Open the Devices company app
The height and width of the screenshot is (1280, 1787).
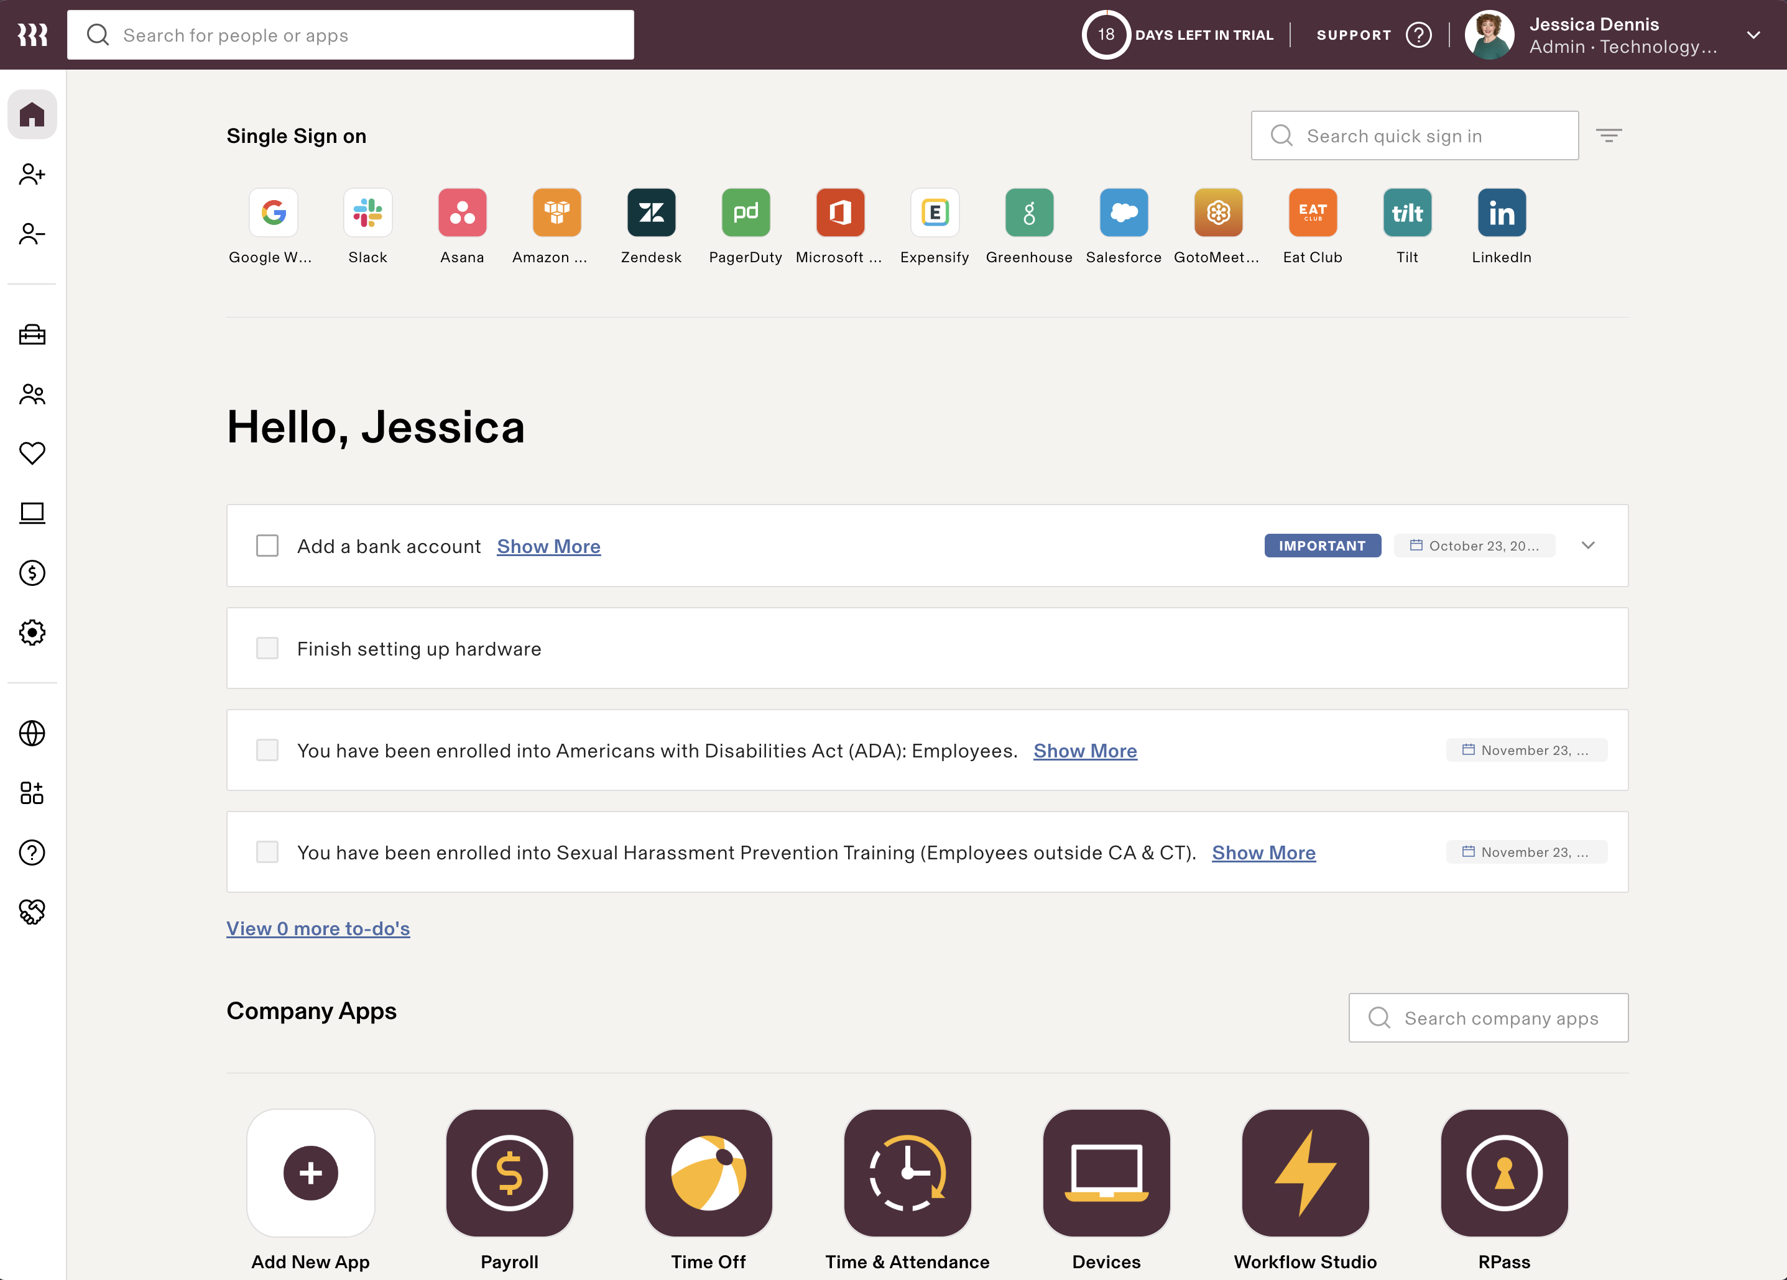point(1106,1173)
